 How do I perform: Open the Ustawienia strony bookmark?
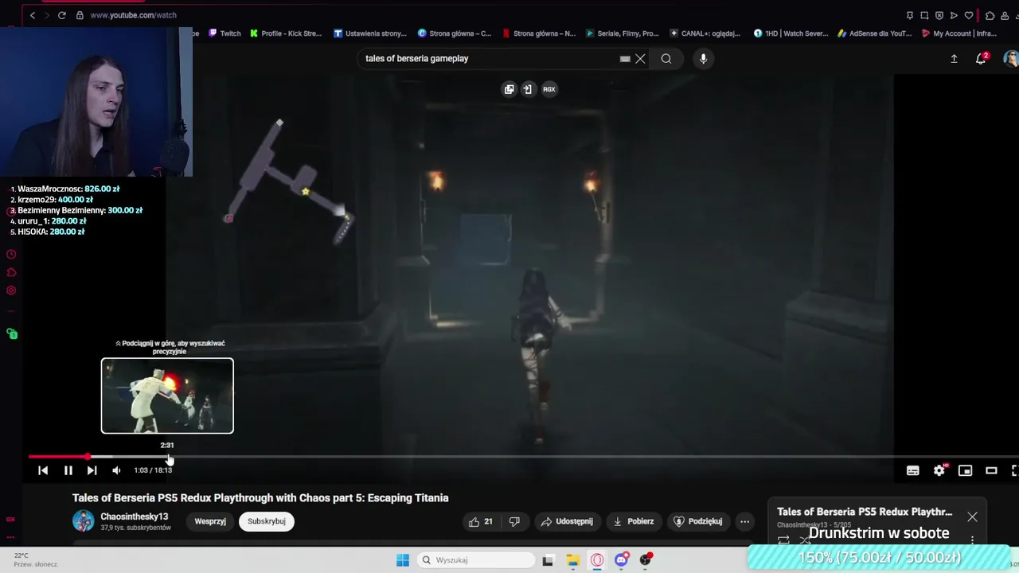click(x=370, y=33)
